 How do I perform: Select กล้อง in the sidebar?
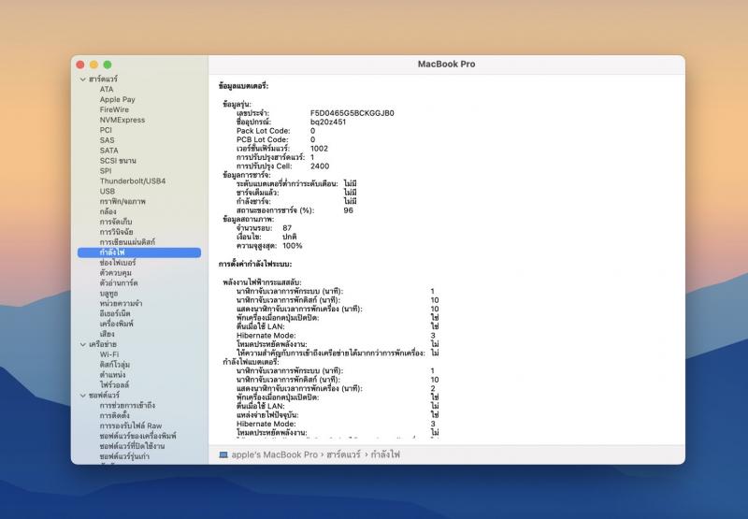pyautogui.click(x=108, y=211)
